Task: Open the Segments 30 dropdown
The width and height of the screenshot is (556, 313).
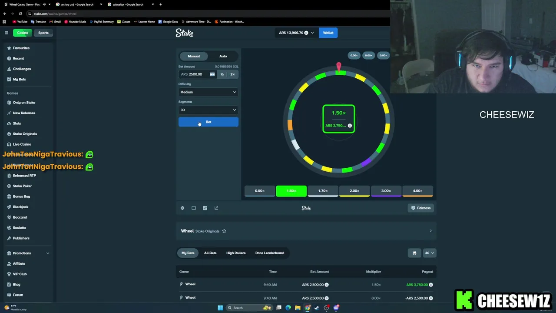Action: coord(208,110)
